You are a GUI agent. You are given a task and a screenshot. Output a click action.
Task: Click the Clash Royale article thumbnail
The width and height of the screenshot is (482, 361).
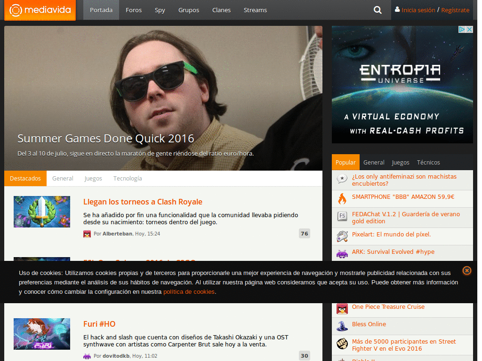click(42, 212)
